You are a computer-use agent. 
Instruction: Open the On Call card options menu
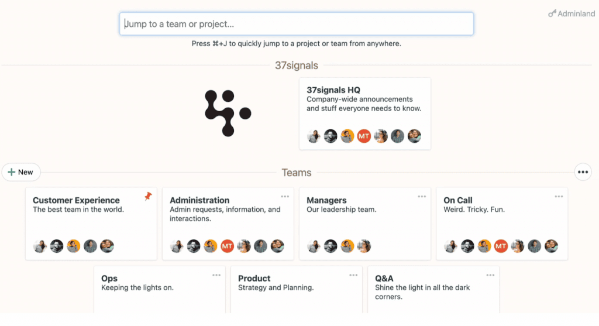click(559, 197)
